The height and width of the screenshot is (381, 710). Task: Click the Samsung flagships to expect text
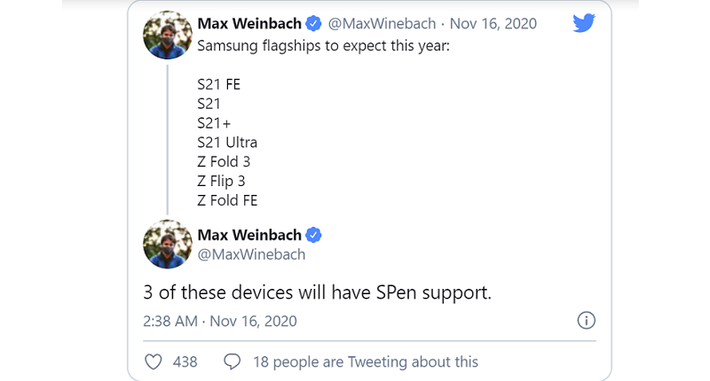323,46
